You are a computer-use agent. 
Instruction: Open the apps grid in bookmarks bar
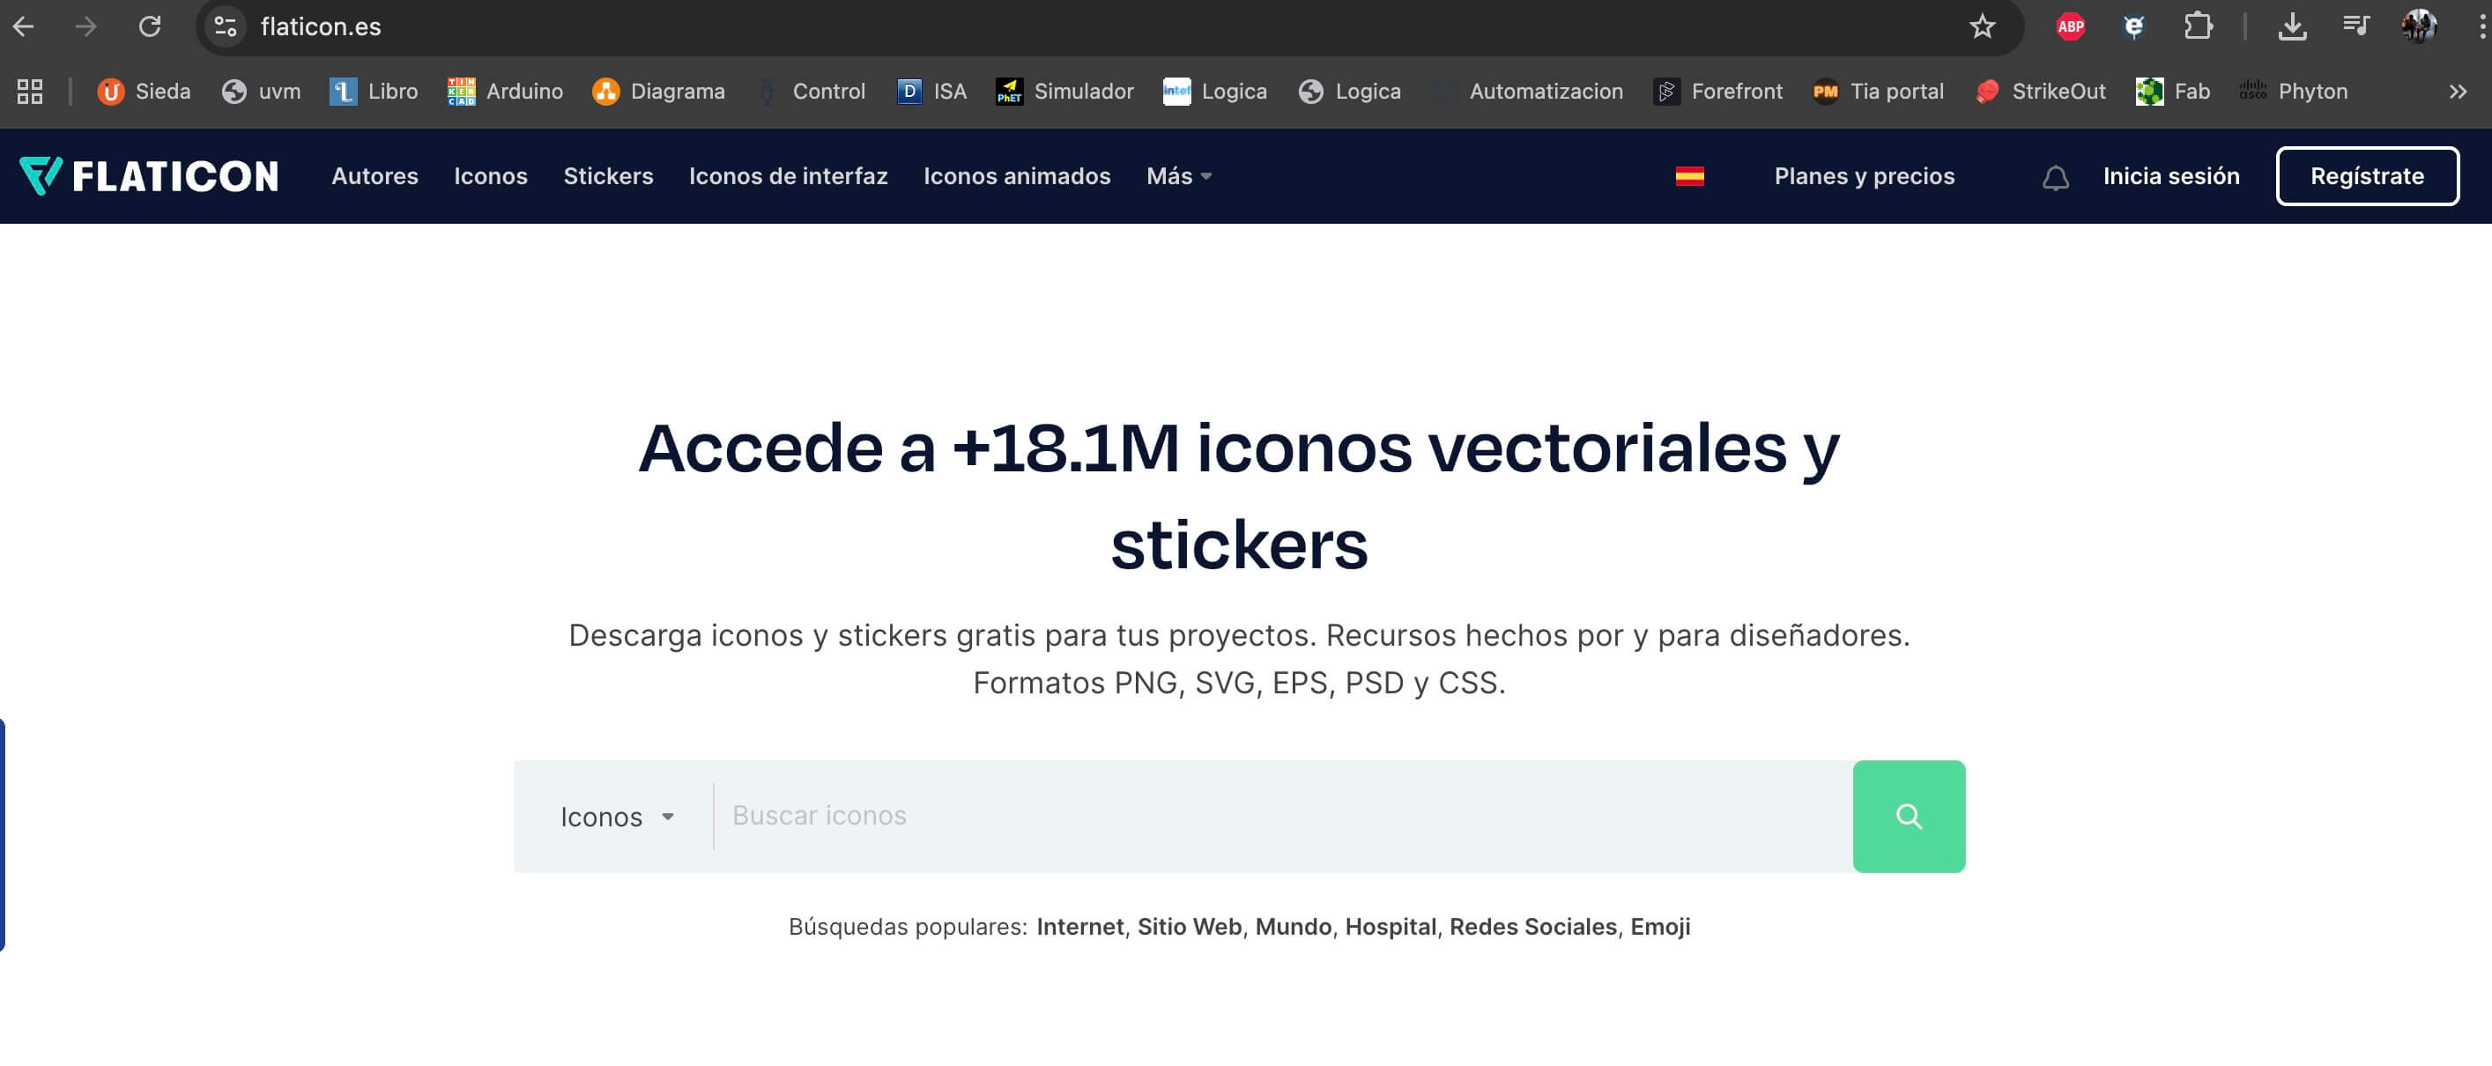[30, 91]
